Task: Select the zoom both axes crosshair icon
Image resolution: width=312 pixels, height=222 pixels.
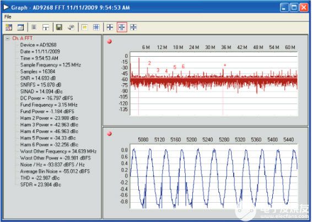Action: point(110,27)
